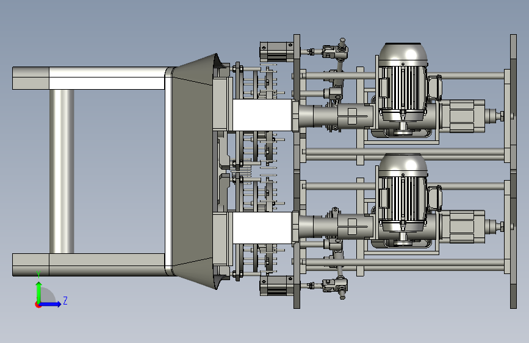Select the lower white rectangular block
Screen dimensions: 529x343
coord(262,228)
